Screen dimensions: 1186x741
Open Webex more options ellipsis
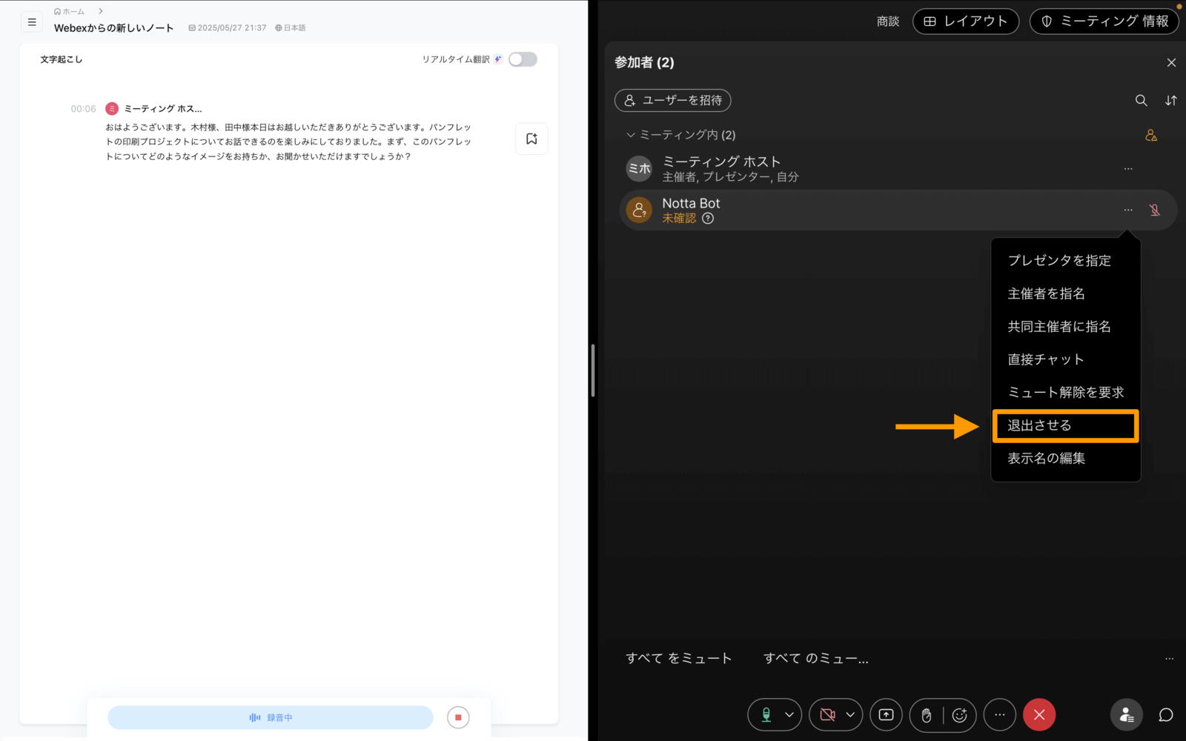pos(1000,715)
